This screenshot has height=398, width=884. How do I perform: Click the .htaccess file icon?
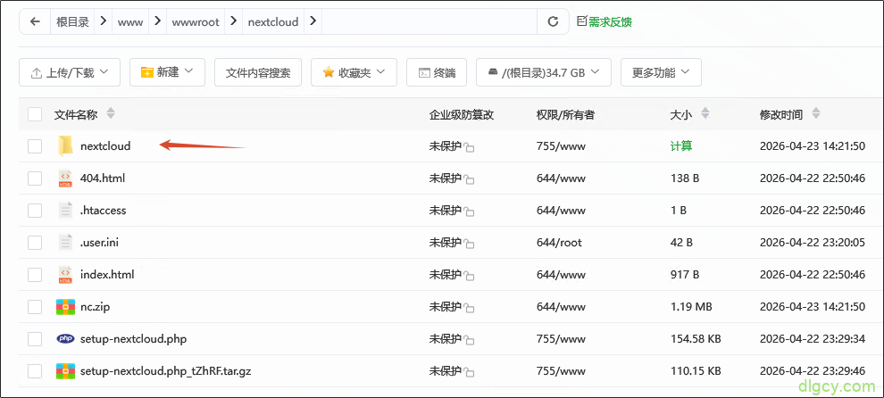coord(65,211)
